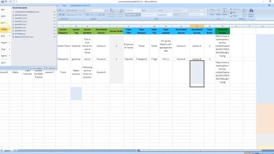Expand the Print submenu arrow
Image resolution: width=274 pixels, height=154 pixels.
(x=9, y=36)
